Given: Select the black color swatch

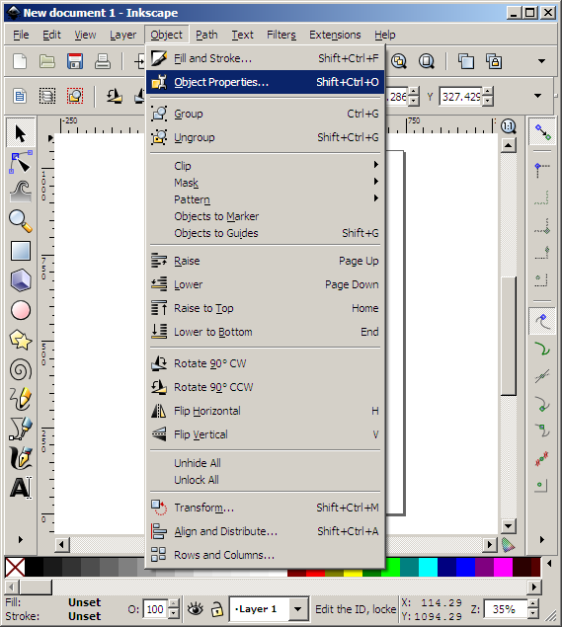Looking at the screenshot, I should [34, 567].
